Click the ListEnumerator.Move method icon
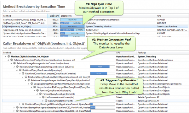 [46, 101]
